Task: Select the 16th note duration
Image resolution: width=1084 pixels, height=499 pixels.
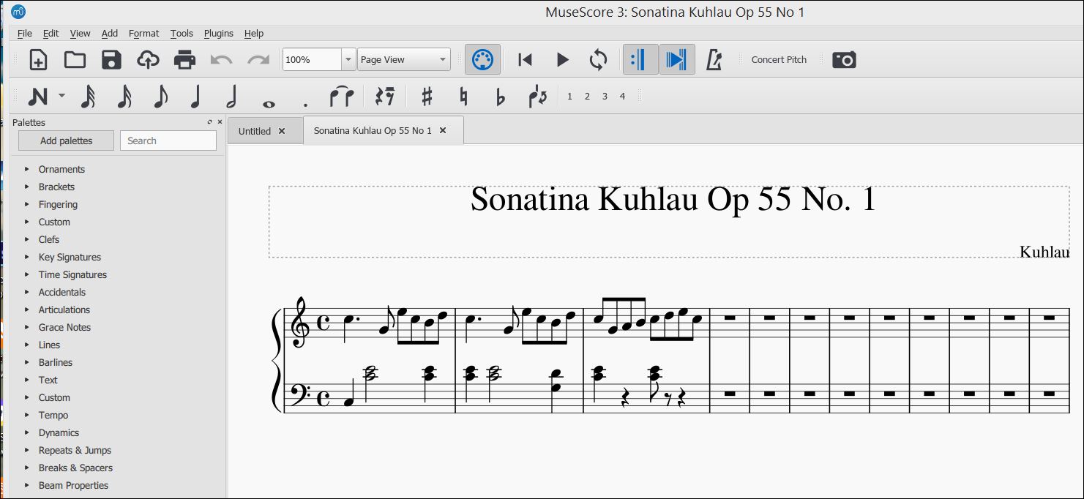Action: 124,97
